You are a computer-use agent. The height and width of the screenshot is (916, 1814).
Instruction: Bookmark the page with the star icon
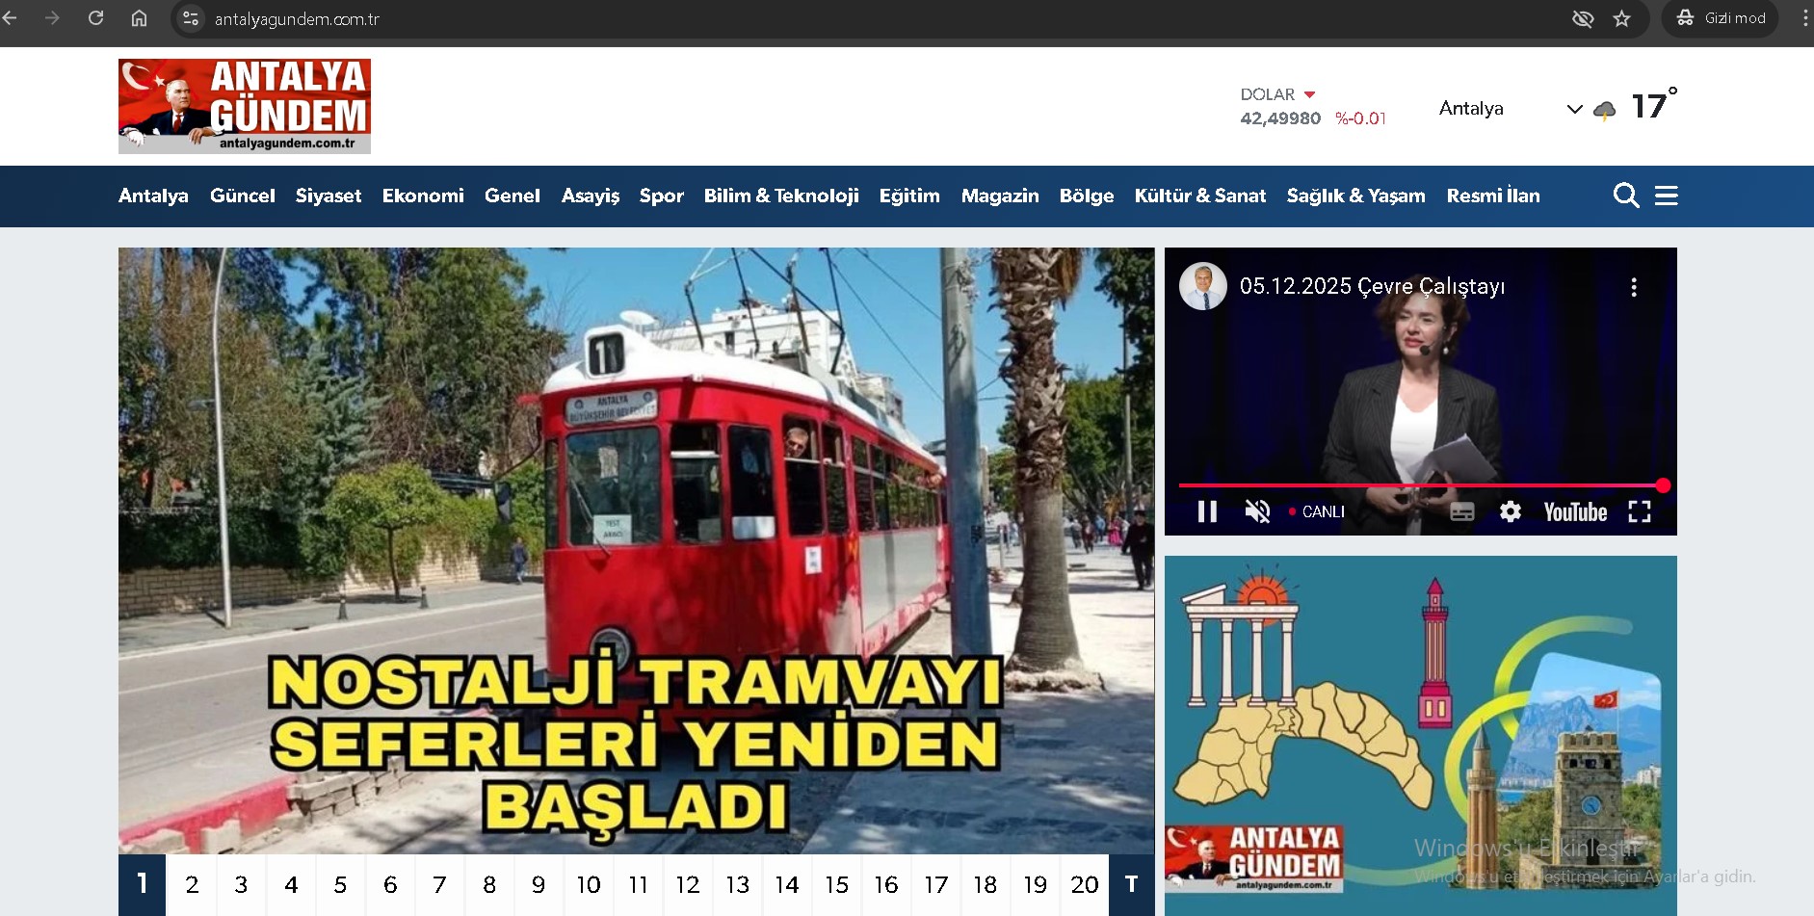(1623, 18)
